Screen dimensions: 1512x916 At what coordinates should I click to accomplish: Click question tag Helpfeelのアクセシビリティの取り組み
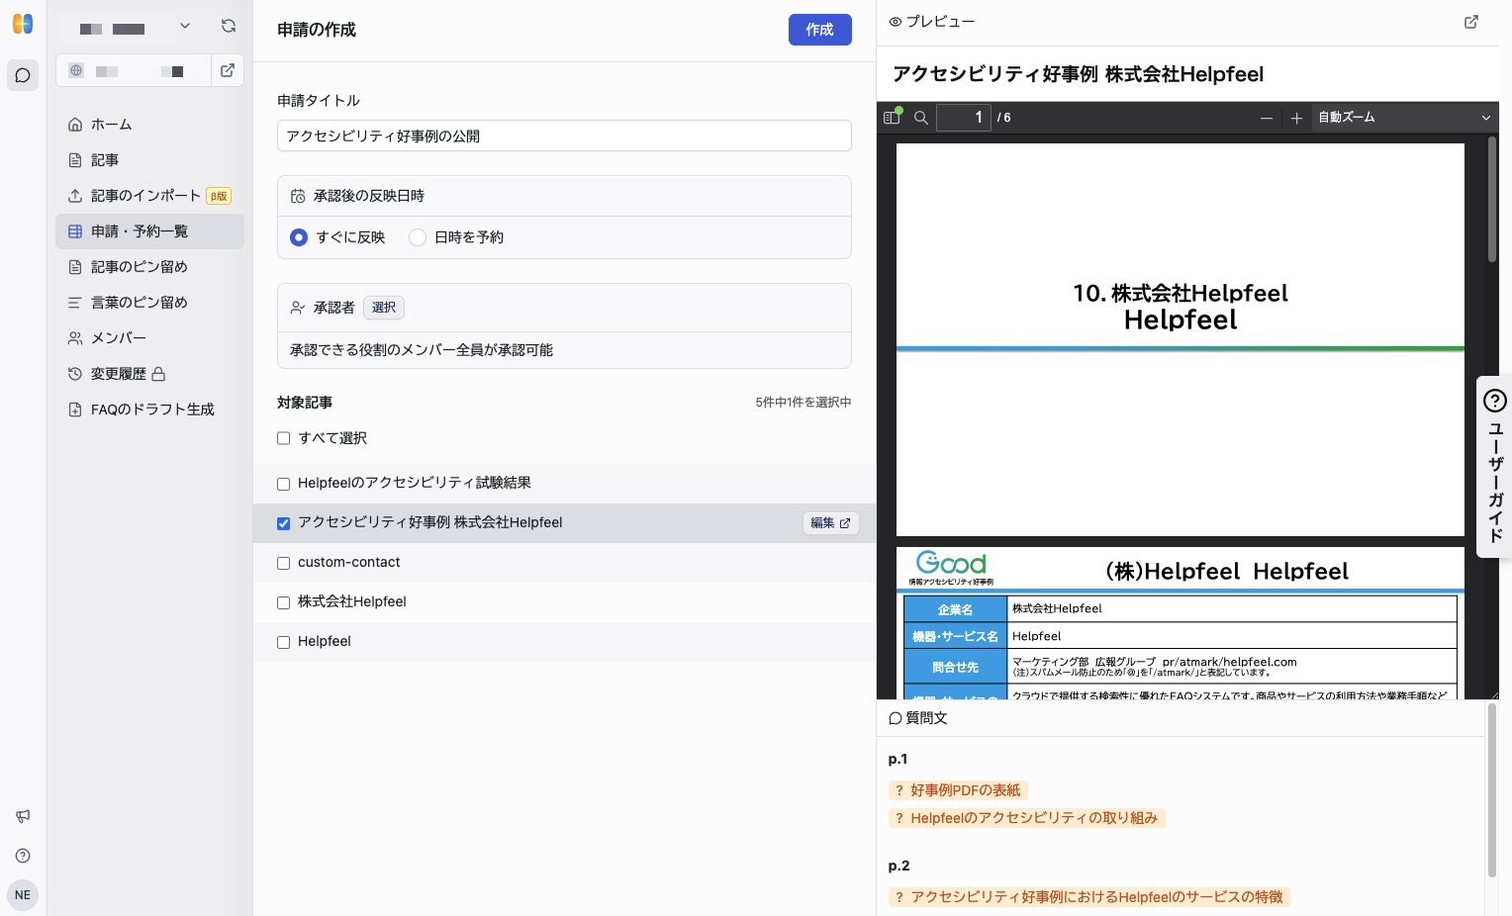(1027, 818)
